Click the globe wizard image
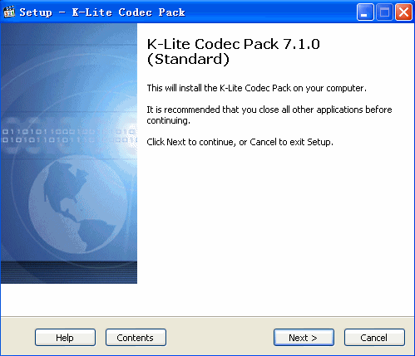 coord(69,154)
